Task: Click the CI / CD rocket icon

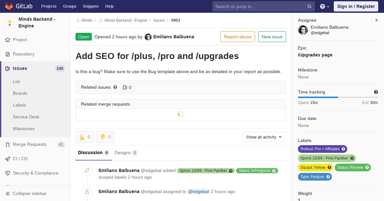Action: tap(8, 159)
